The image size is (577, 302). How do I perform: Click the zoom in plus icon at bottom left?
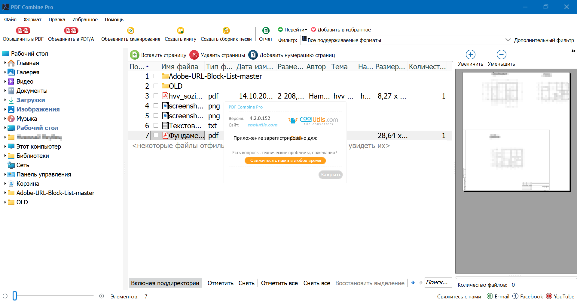click(102, 296)
